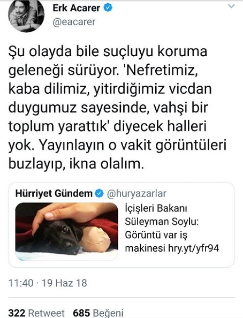The height and width of the screenshot is (318, 243).
Task: Click the @eacarer handle
Action: 74,22
